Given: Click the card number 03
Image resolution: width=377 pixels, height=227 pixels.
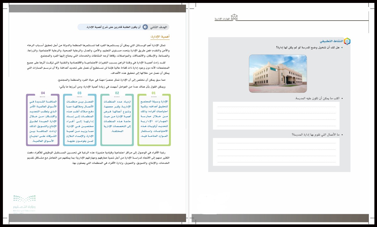Looking at the screenshot, I should coord(80,93).
